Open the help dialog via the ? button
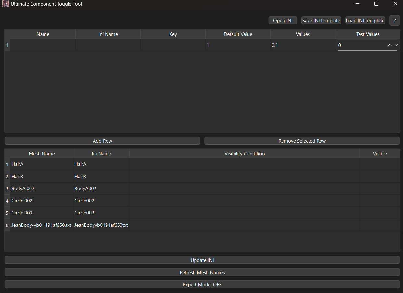This screenshot has height=293, width=403. (395, 20)
